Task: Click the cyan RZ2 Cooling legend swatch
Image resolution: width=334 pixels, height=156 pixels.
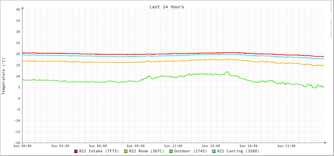Action: [x=214, y=151]
